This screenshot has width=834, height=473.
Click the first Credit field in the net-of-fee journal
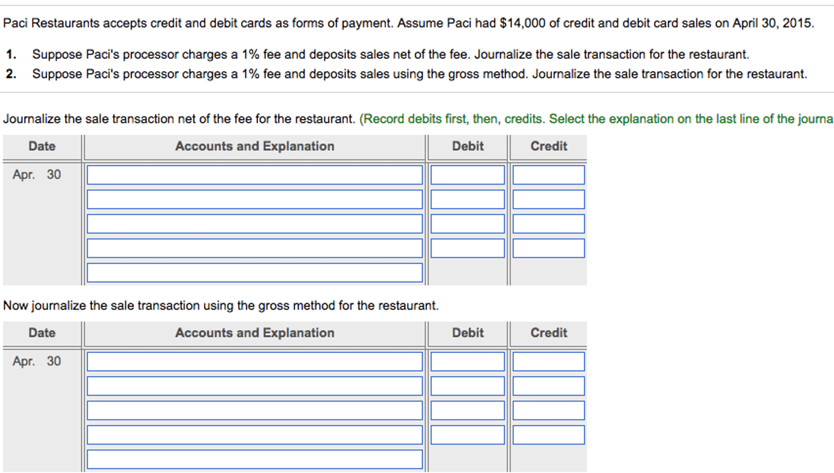click(x=548, y=175)
